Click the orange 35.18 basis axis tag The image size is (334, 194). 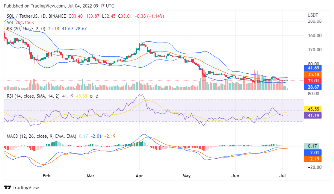coord(313,74)
